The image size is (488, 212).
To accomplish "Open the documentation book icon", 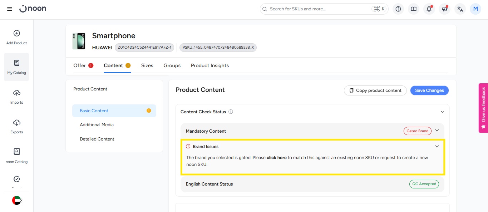I will (x=414, y=9).
